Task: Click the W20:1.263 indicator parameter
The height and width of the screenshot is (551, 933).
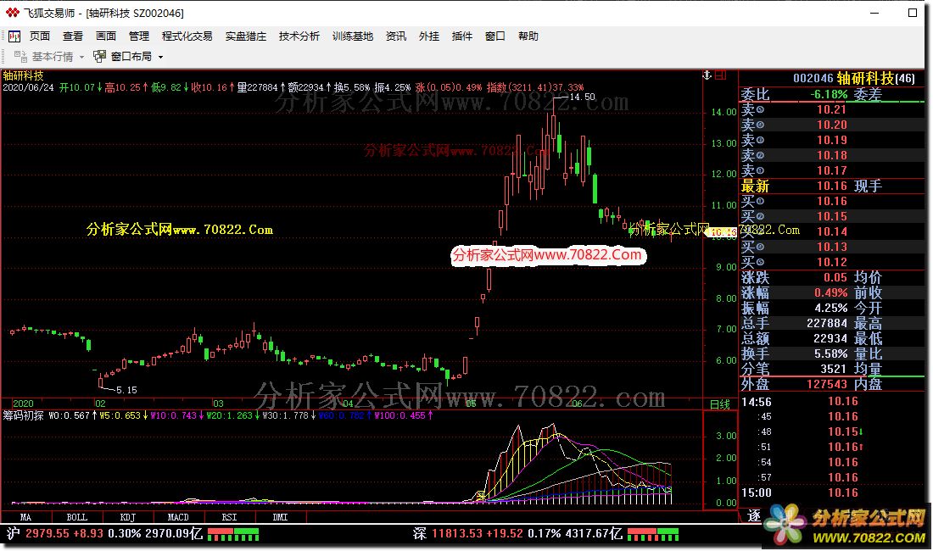Action: 228,415
